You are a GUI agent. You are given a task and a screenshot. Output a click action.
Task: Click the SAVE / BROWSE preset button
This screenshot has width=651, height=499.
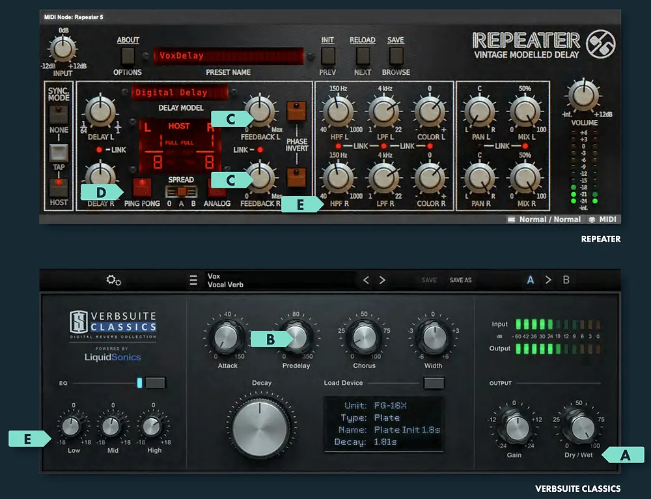[396, 55]
